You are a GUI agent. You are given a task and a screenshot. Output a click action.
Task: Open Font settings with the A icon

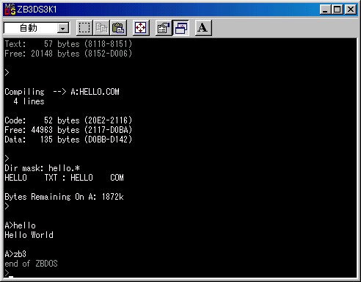pos(203,28)
